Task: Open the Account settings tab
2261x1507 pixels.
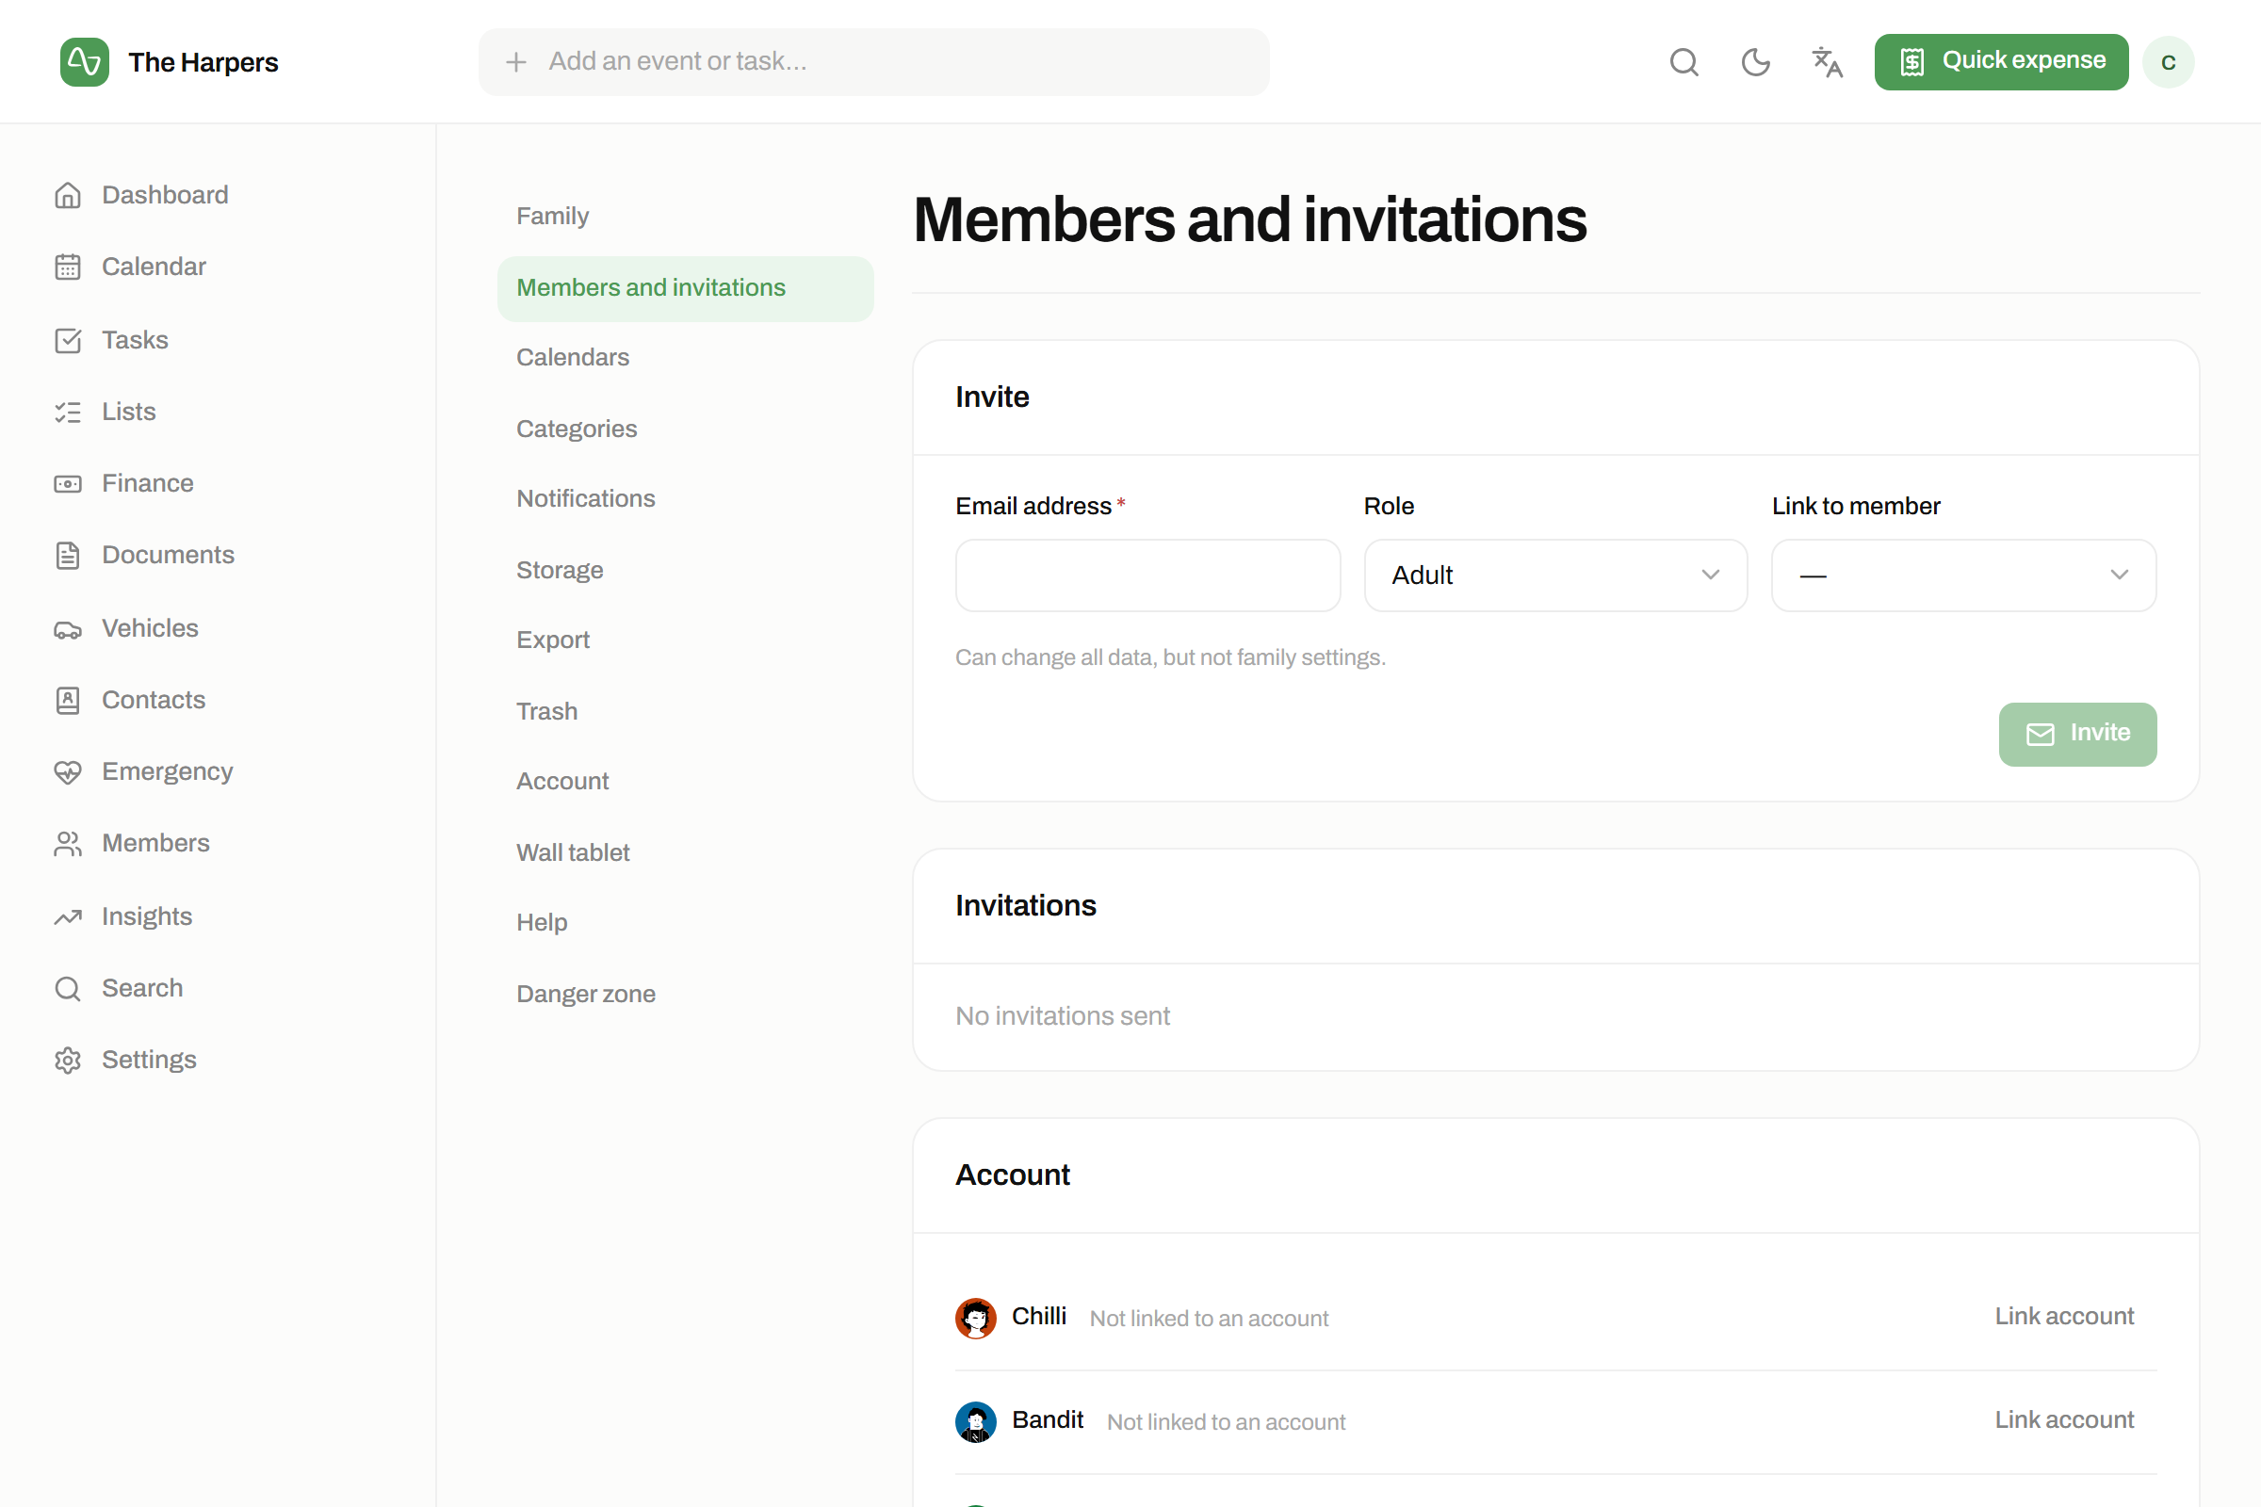Action: point(686,782)
